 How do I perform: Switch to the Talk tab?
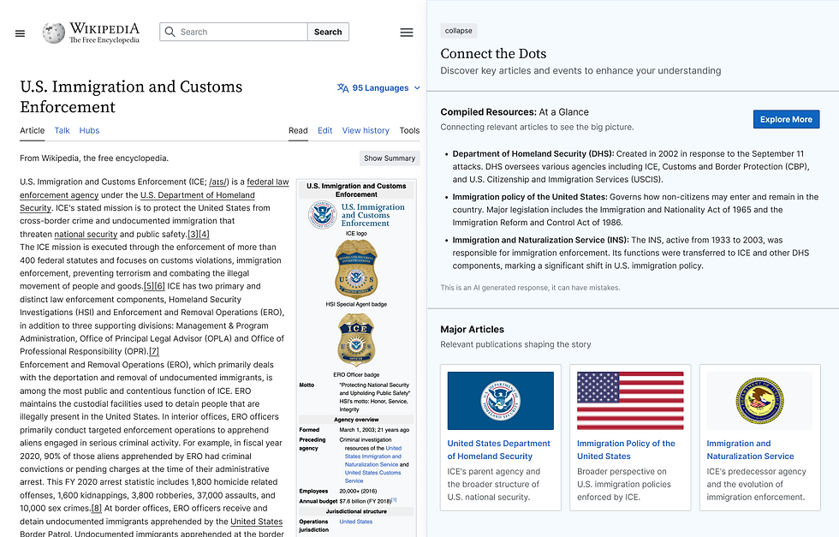62,130
